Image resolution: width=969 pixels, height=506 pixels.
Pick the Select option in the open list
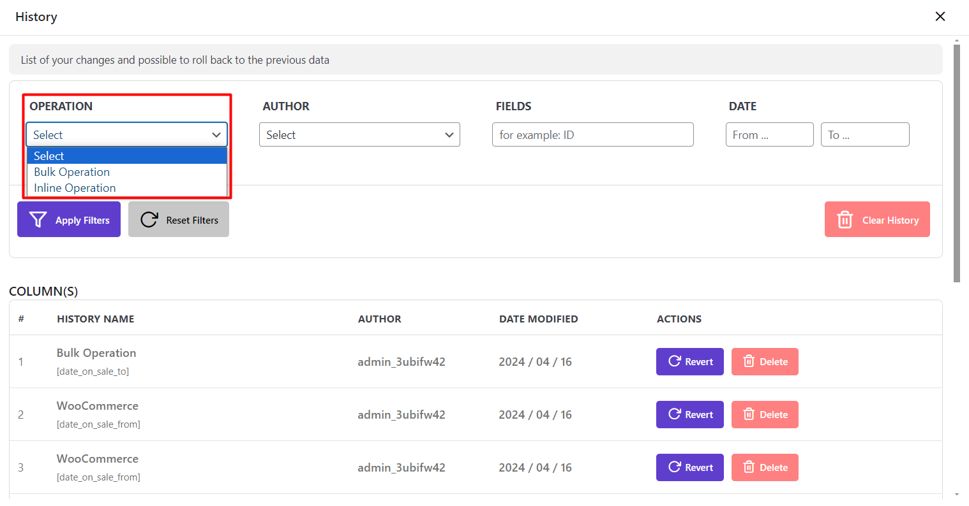point(49,156)
